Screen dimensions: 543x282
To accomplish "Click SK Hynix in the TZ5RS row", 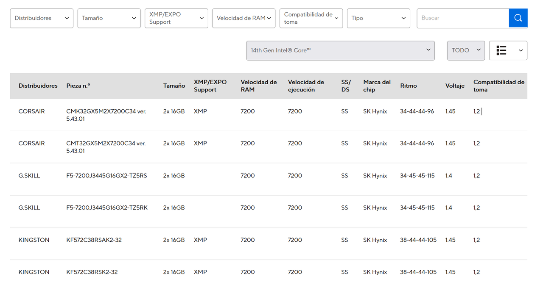I will pos(375,176).
